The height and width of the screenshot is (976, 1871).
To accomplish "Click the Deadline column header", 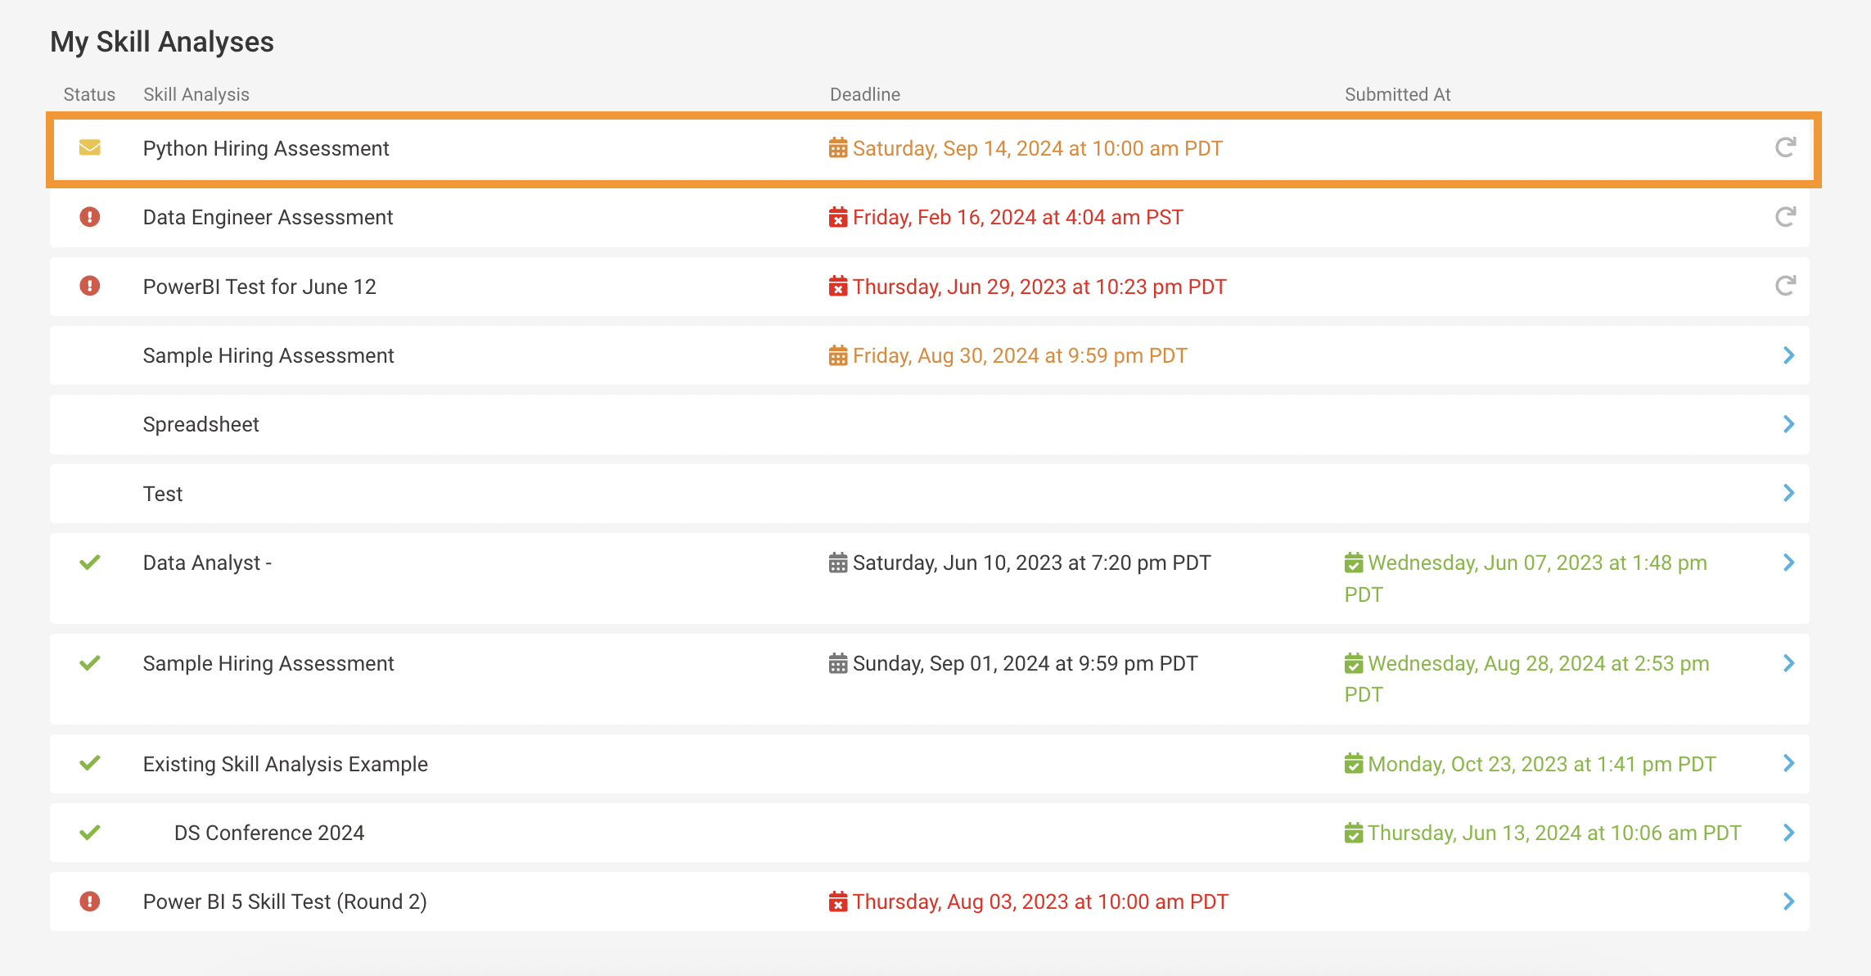I will [x=865, y=94].
